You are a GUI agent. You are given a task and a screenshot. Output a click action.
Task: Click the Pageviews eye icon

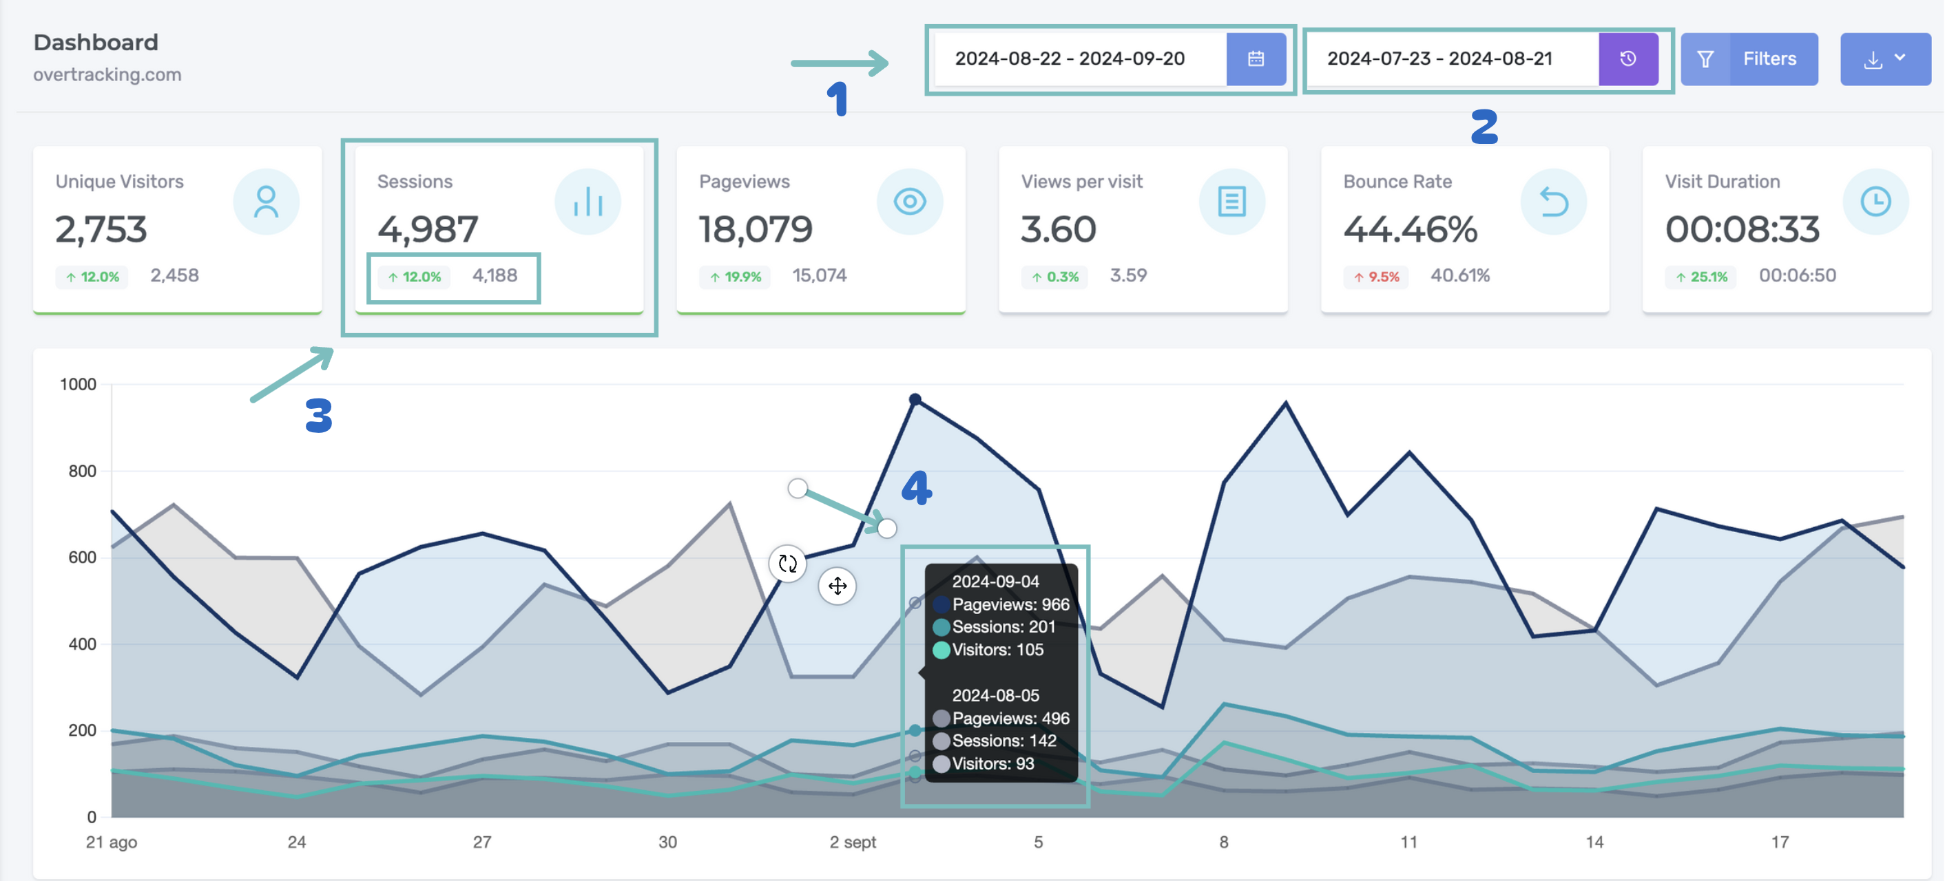910,202
